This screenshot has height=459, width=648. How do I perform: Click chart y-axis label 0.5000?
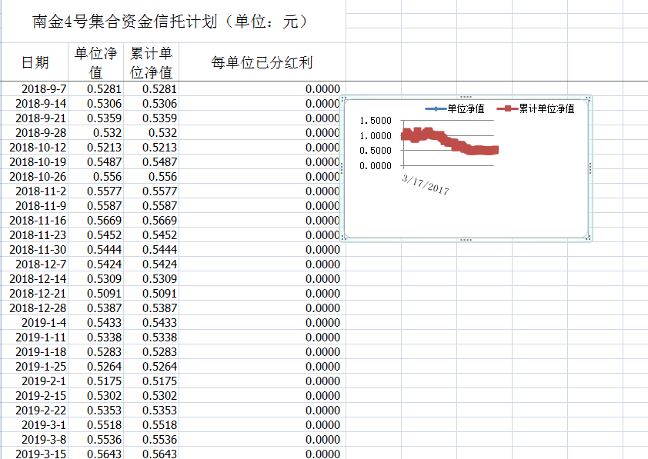point(376,151)
